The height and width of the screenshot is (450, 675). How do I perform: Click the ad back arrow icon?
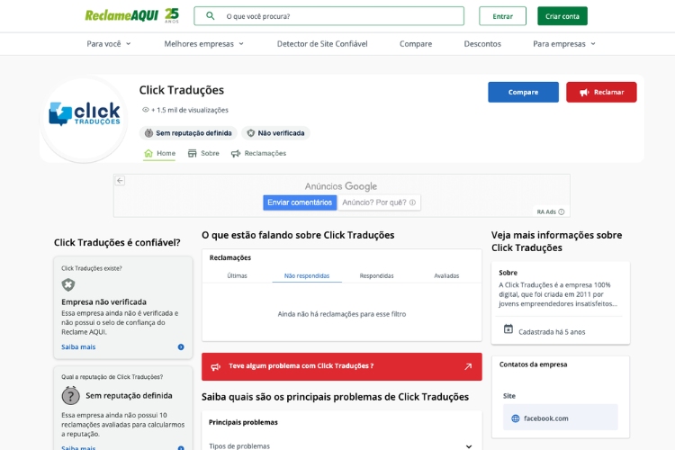(x=120, y=180)
